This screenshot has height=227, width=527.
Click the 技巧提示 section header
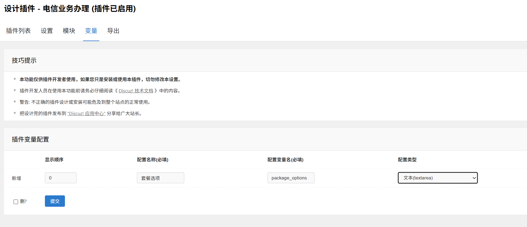pos(24,61)
